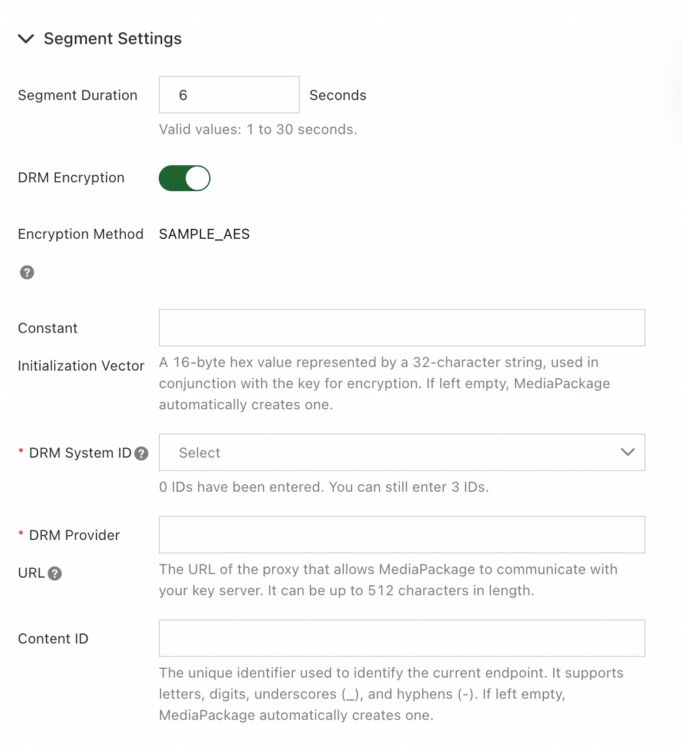
Task: Focus the DRM Provider URL input field
Action: 402,535
